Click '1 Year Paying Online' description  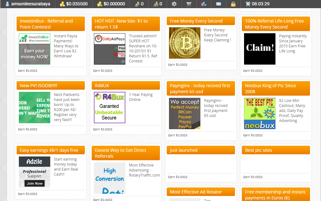[141, 97]
